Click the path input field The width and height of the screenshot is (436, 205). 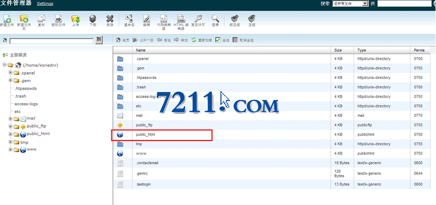pyautogui.click(x=51, y=41)
